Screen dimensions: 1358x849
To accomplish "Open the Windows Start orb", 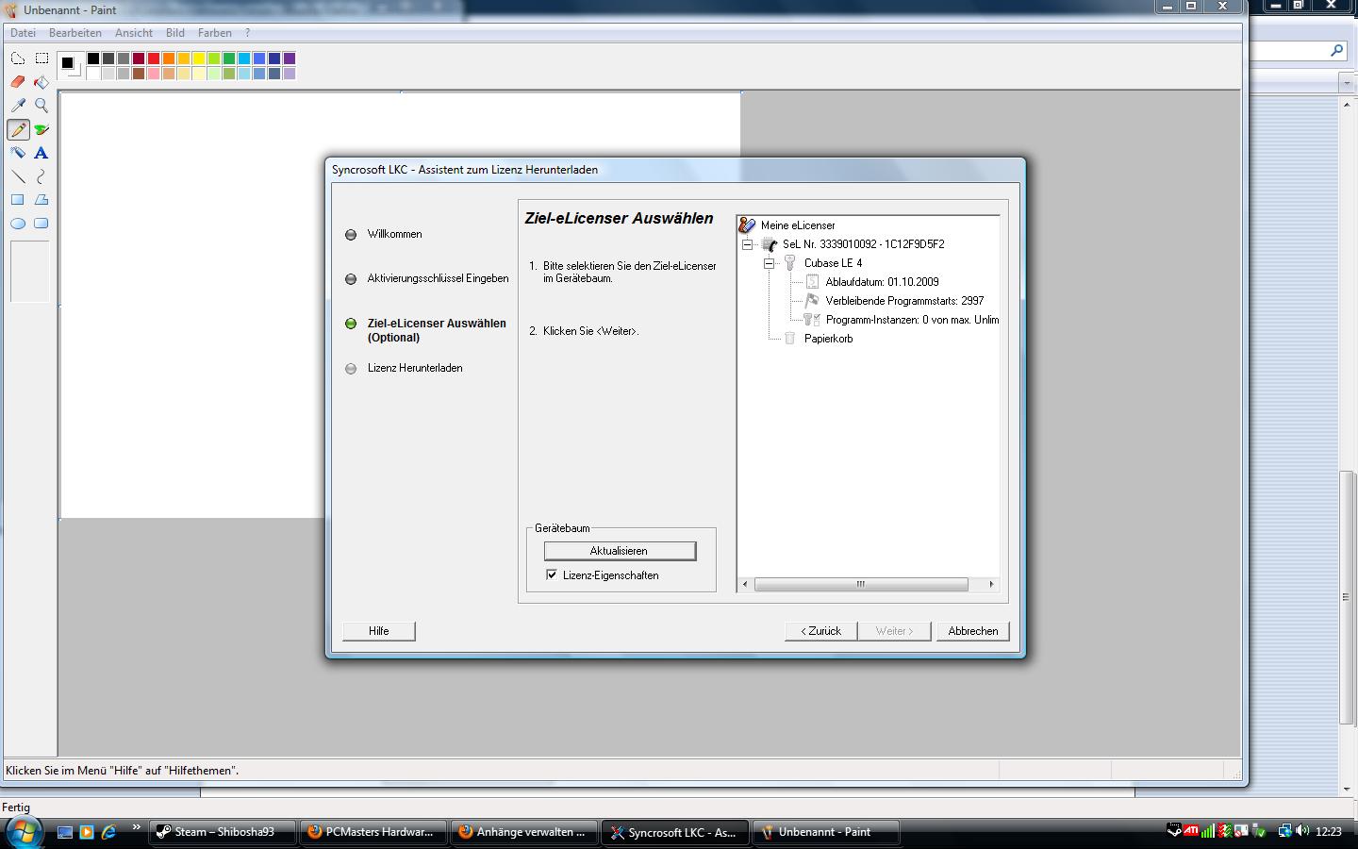I will pyautogui.click(x=24, y=831).
